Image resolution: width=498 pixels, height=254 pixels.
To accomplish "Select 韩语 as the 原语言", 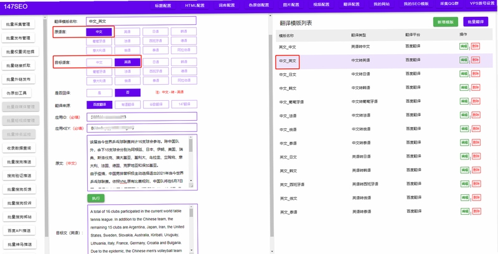I will [x=184, y=32].
